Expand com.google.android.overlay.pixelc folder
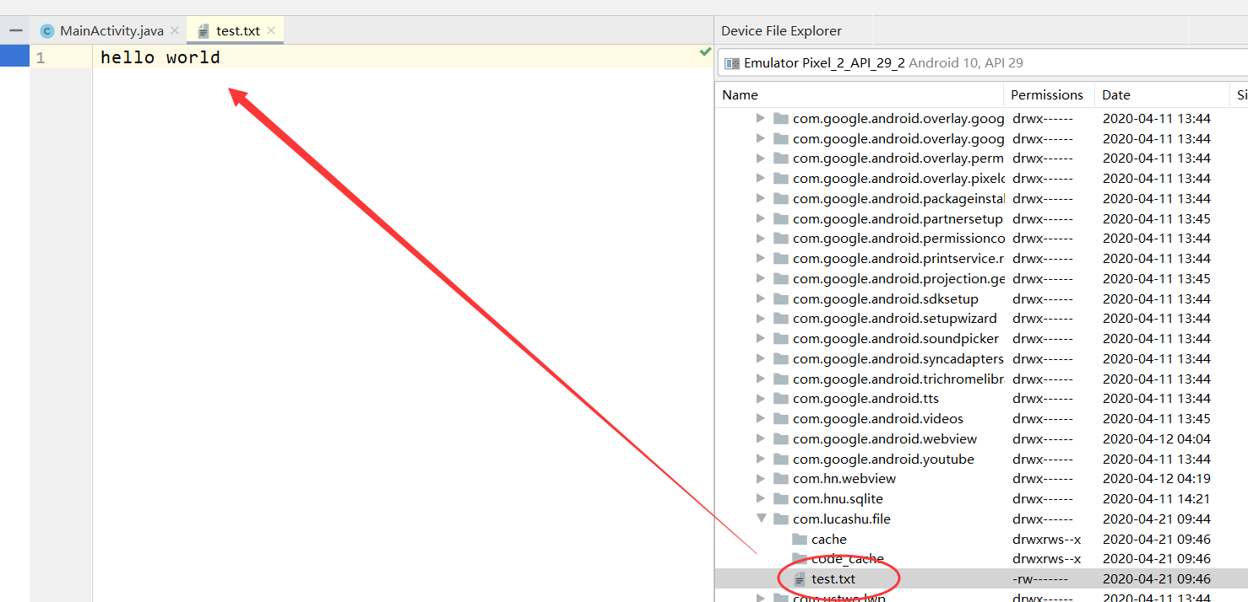 coord(761,179)
